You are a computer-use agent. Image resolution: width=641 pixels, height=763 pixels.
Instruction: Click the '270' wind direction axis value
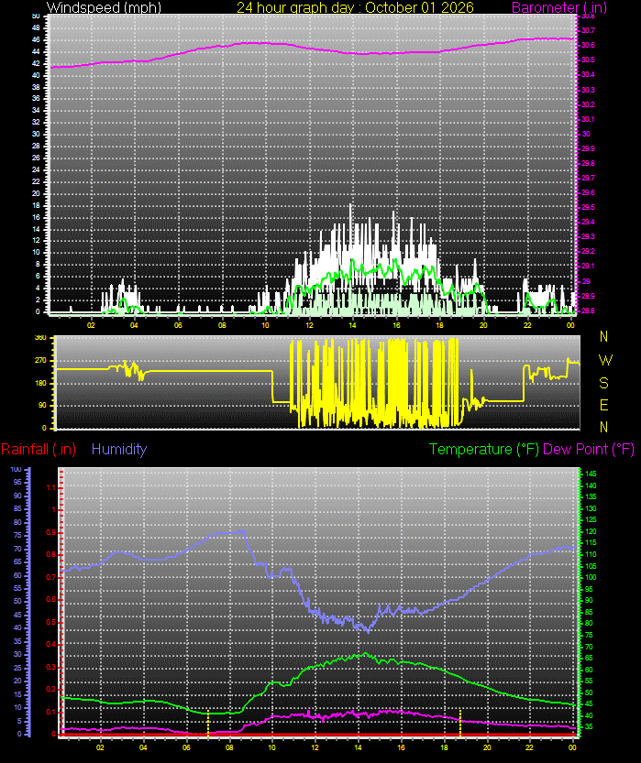coord(40,361)
